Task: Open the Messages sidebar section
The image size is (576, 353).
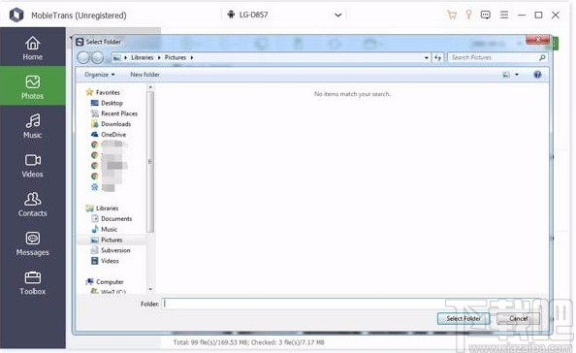Action: click(x=33, y=243)
